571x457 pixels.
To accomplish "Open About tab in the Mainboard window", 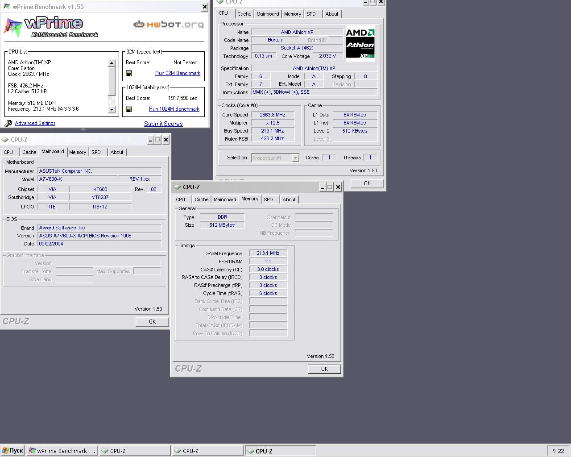I will pos(117,152).
